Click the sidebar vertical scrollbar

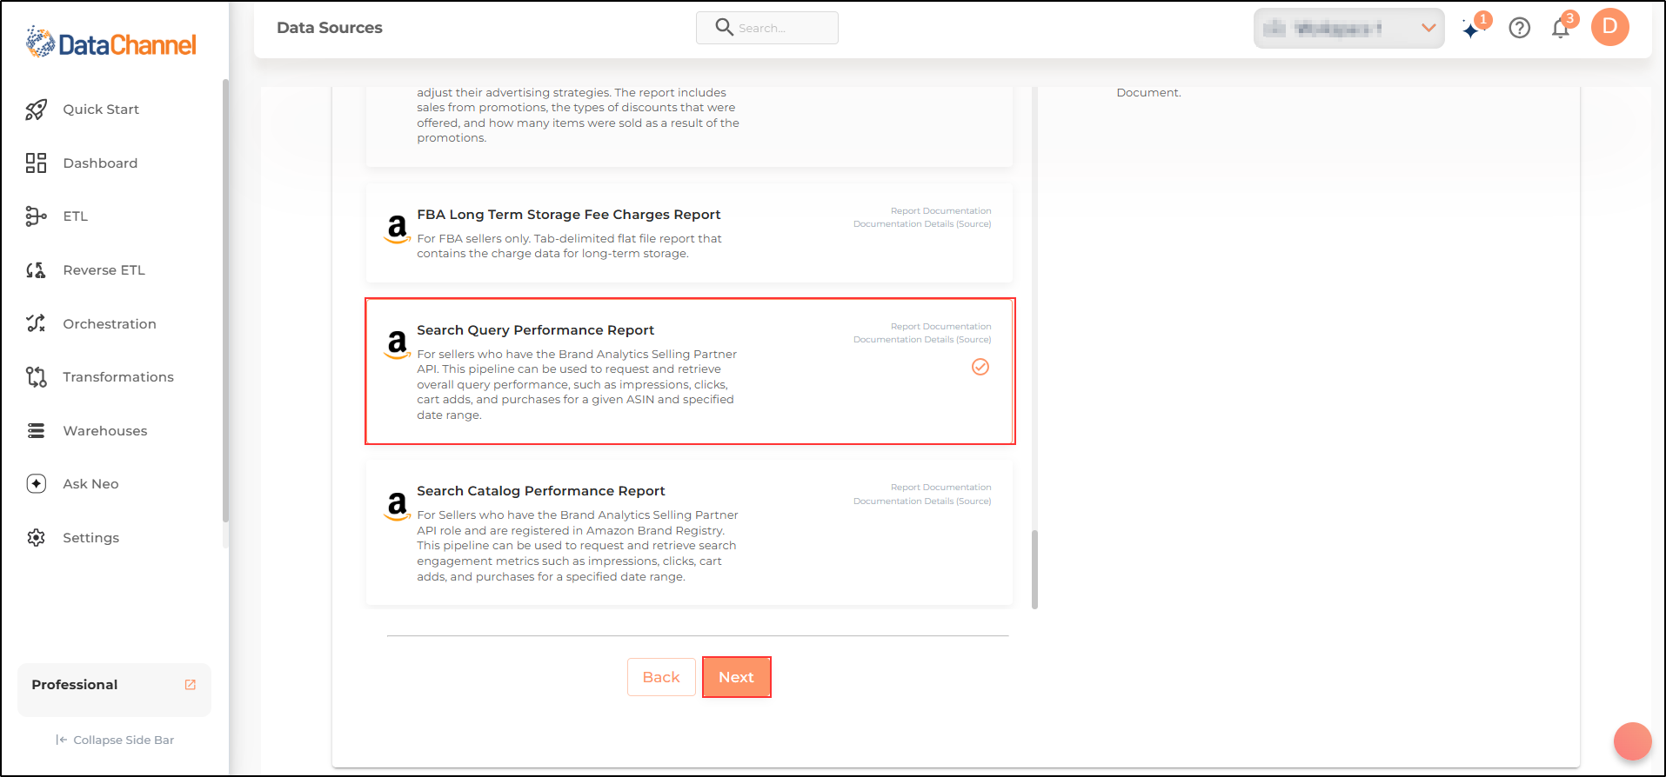point(225,300)
